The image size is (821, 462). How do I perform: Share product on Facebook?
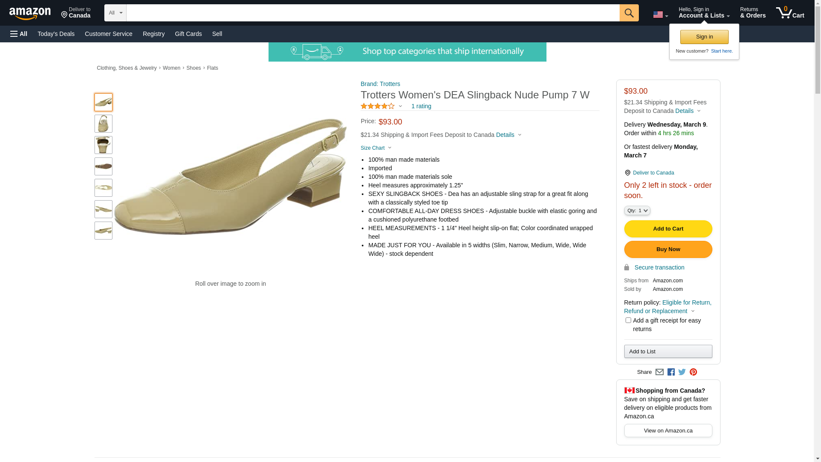(671, 372)
